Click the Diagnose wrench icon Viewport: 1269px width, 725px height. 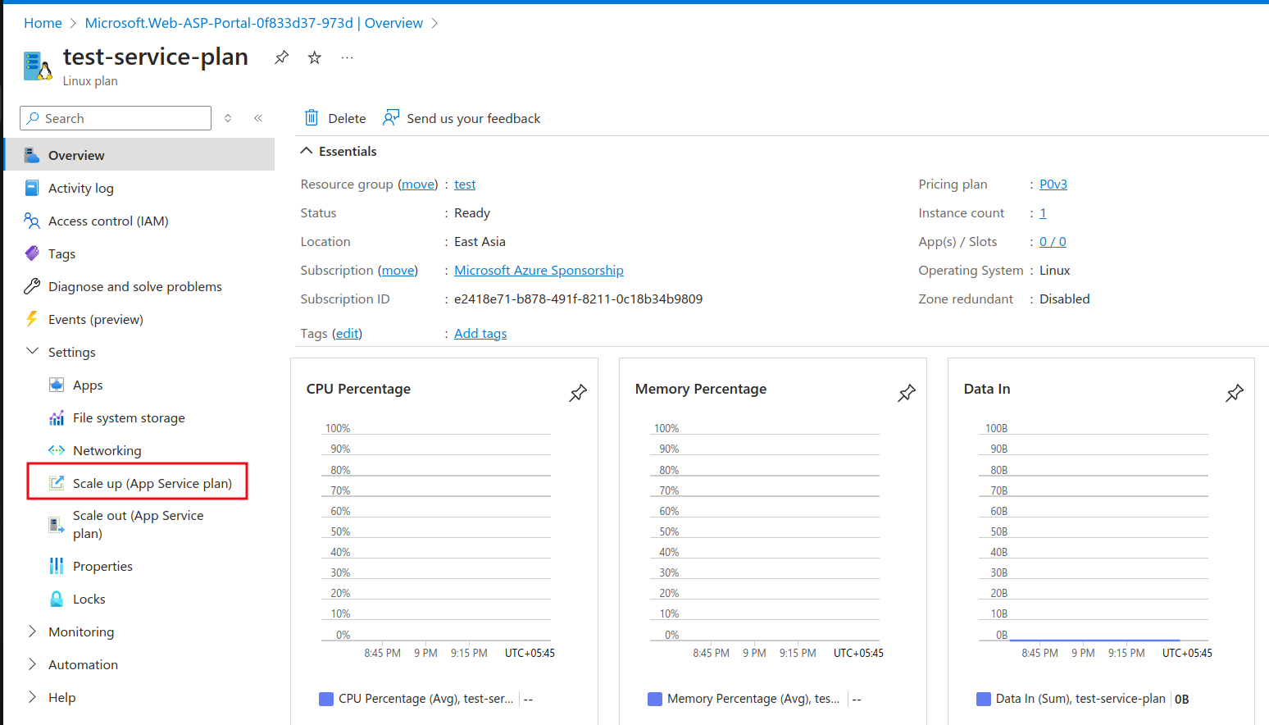click(x=32, y=286)
